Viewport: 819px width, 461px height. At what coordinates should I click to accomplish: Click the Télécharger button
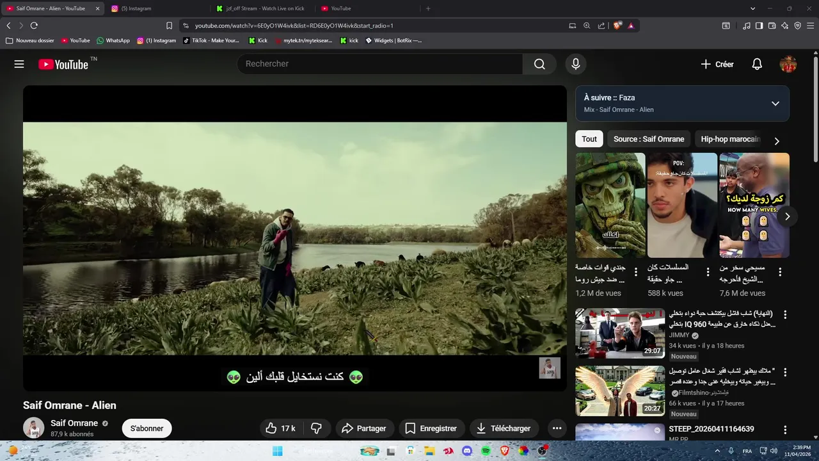point(504,428)
